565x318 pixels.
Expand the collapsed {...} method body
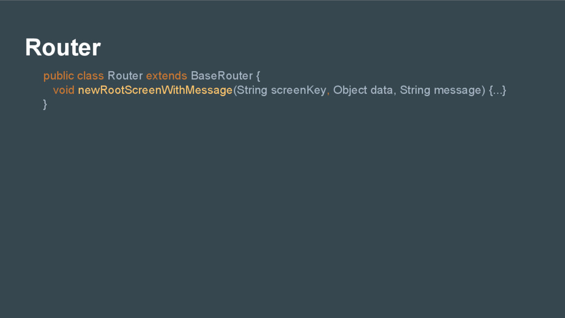498,90
